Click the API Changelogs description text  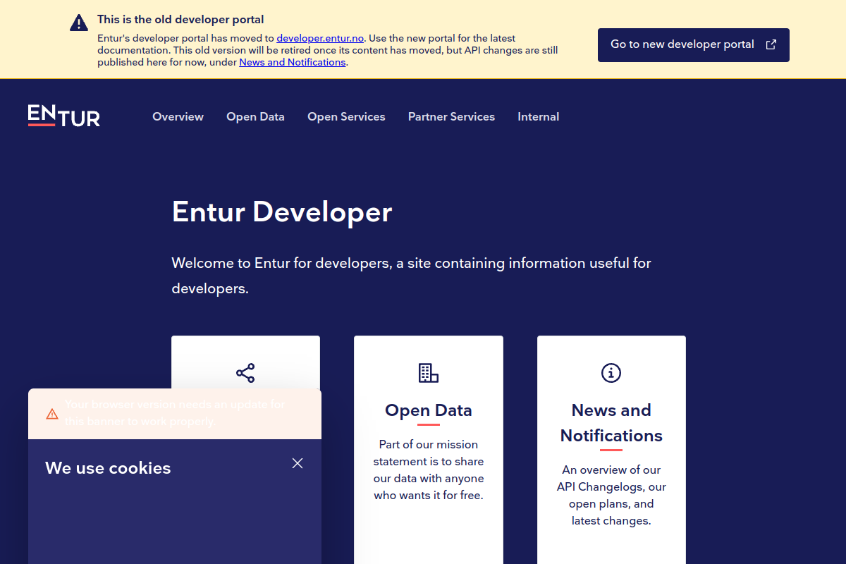[611, 495]
